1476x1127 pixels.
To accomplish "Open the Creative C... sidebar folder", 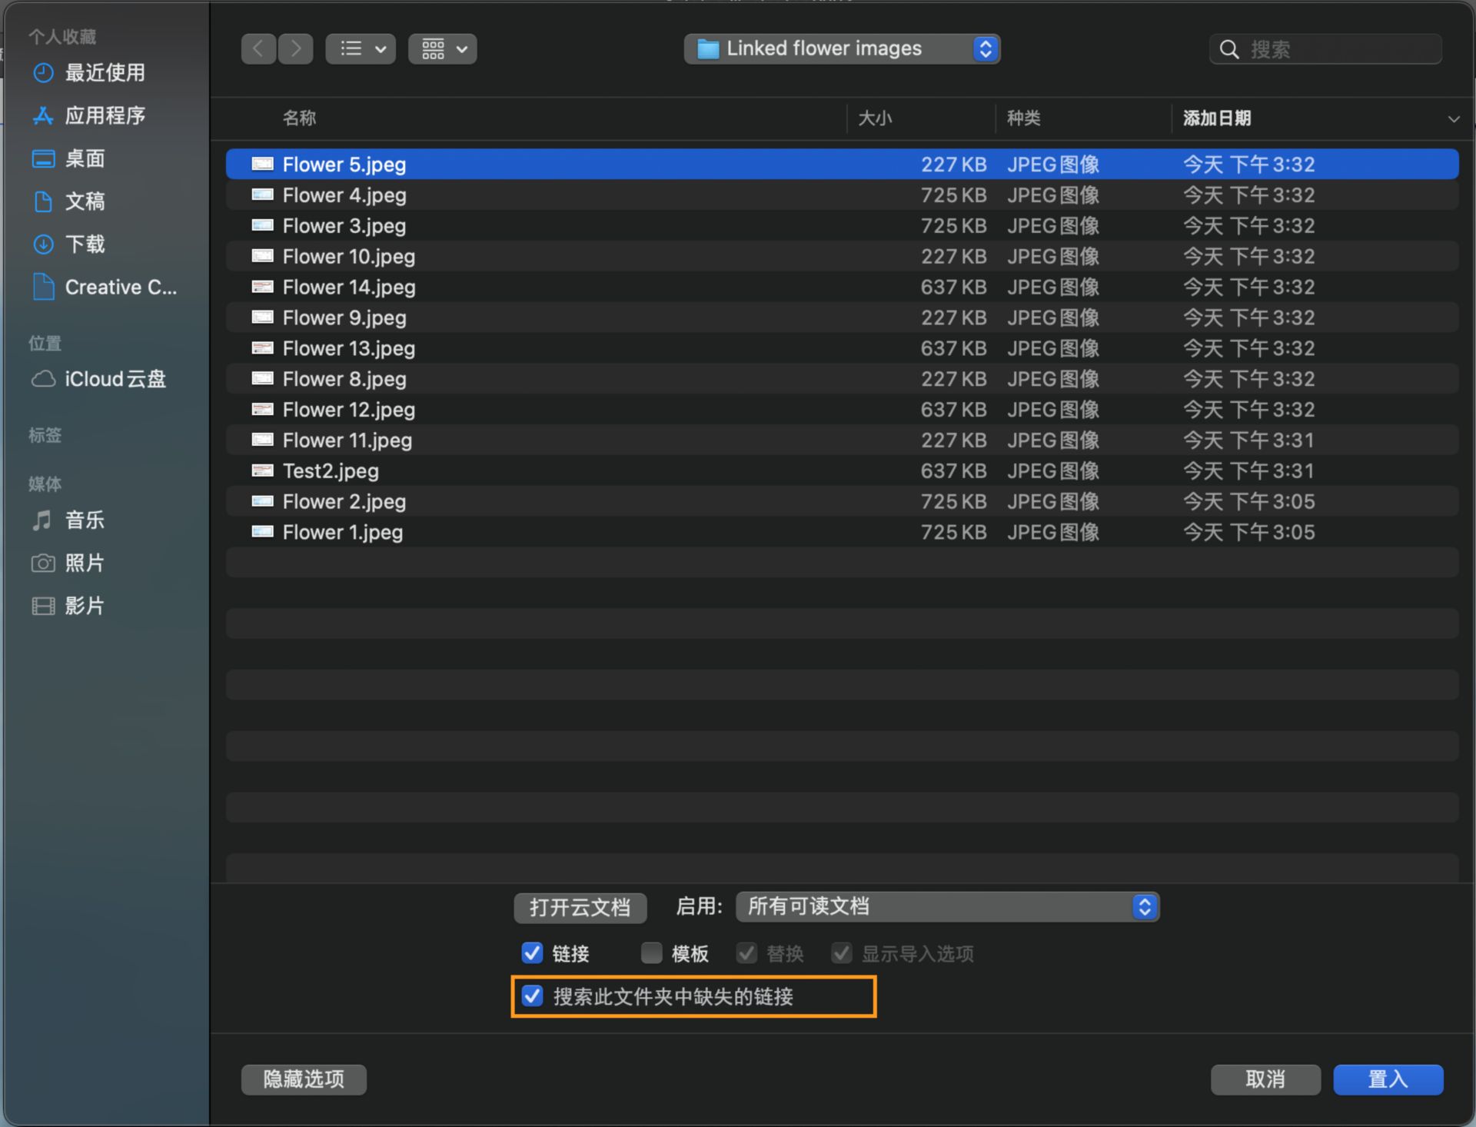I will tap(120, 287).
